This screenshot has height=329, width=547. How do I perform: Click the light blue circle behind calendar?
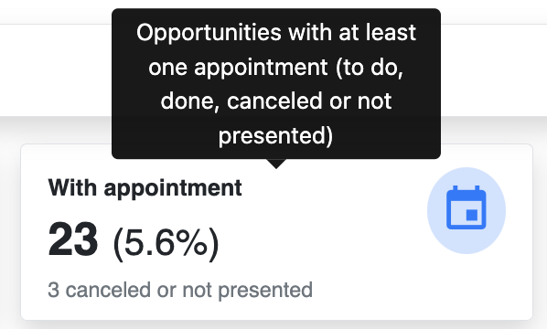467,210
